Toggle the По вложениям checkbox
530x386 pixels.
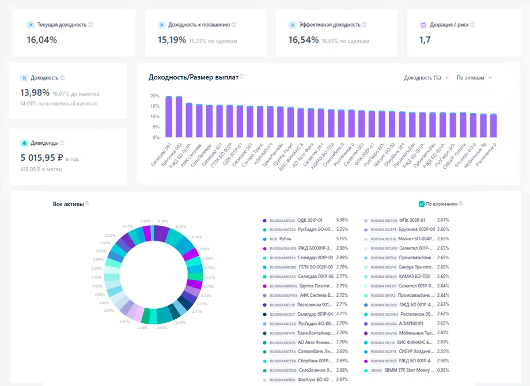coord(422,204)
